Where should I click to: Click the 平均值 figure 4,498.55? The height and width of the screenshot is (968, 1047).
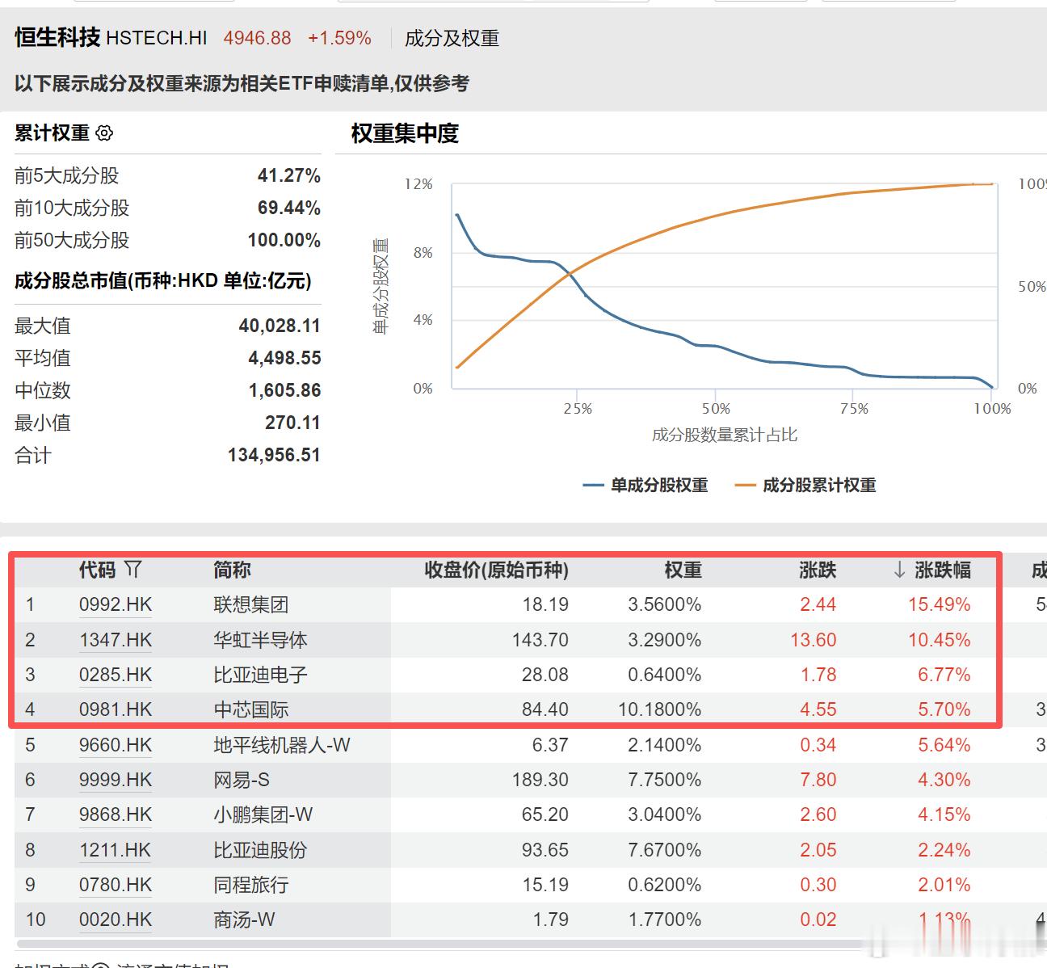[284, 358]
